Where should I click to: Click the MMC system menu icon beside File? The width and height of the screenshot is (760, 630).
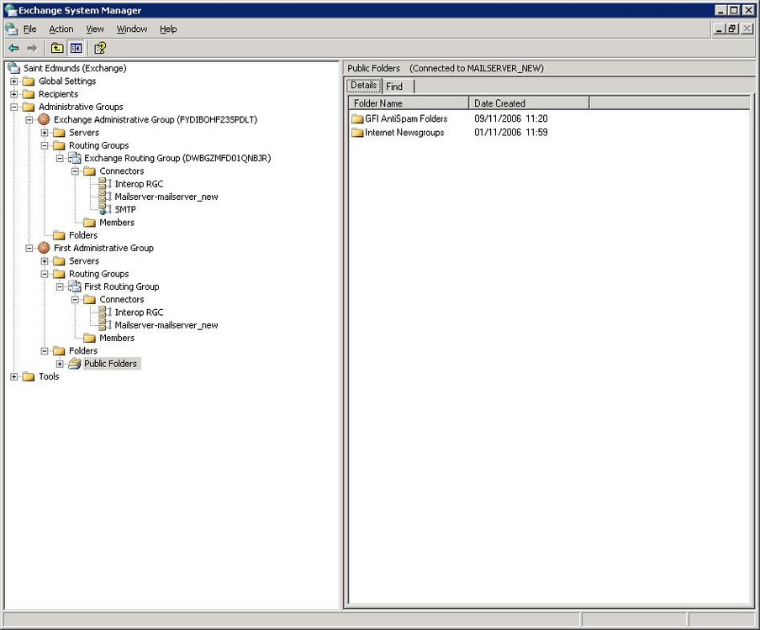[x=11, y=29]
